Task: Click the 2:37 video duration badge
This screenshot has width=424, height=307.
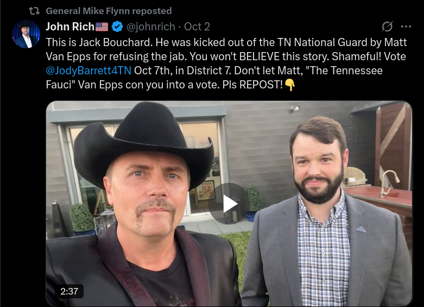Action: pyautogui.click(x=69, y=291)
